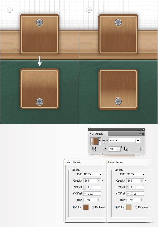This screenshot has width=158, height=227.
Task: Open Mode dropdown in right Drop Shadow dialog
Action: (x=136, y=174)
